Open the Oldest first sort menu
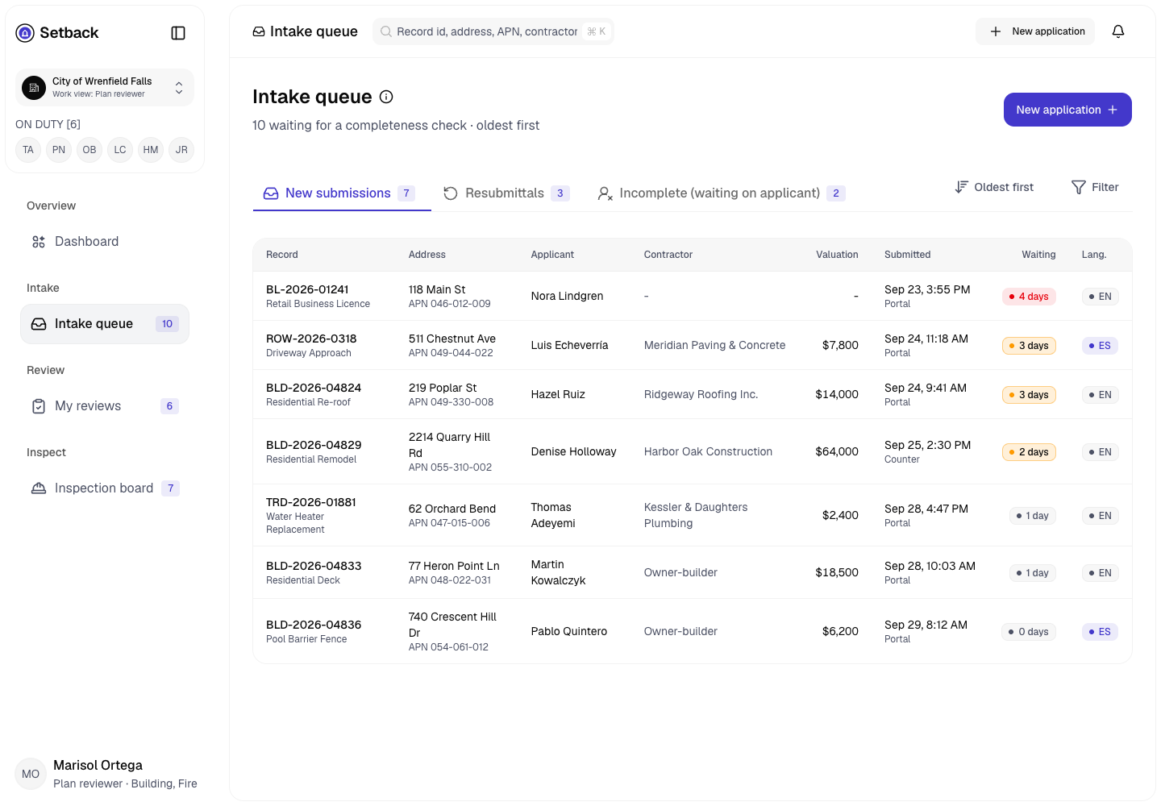 pos(994,187)
